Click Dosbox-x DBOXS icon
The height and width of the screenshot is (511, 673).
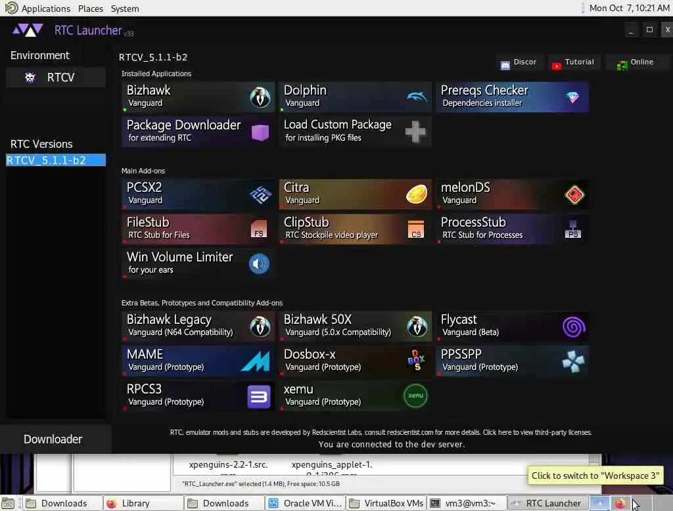(416, 361)
